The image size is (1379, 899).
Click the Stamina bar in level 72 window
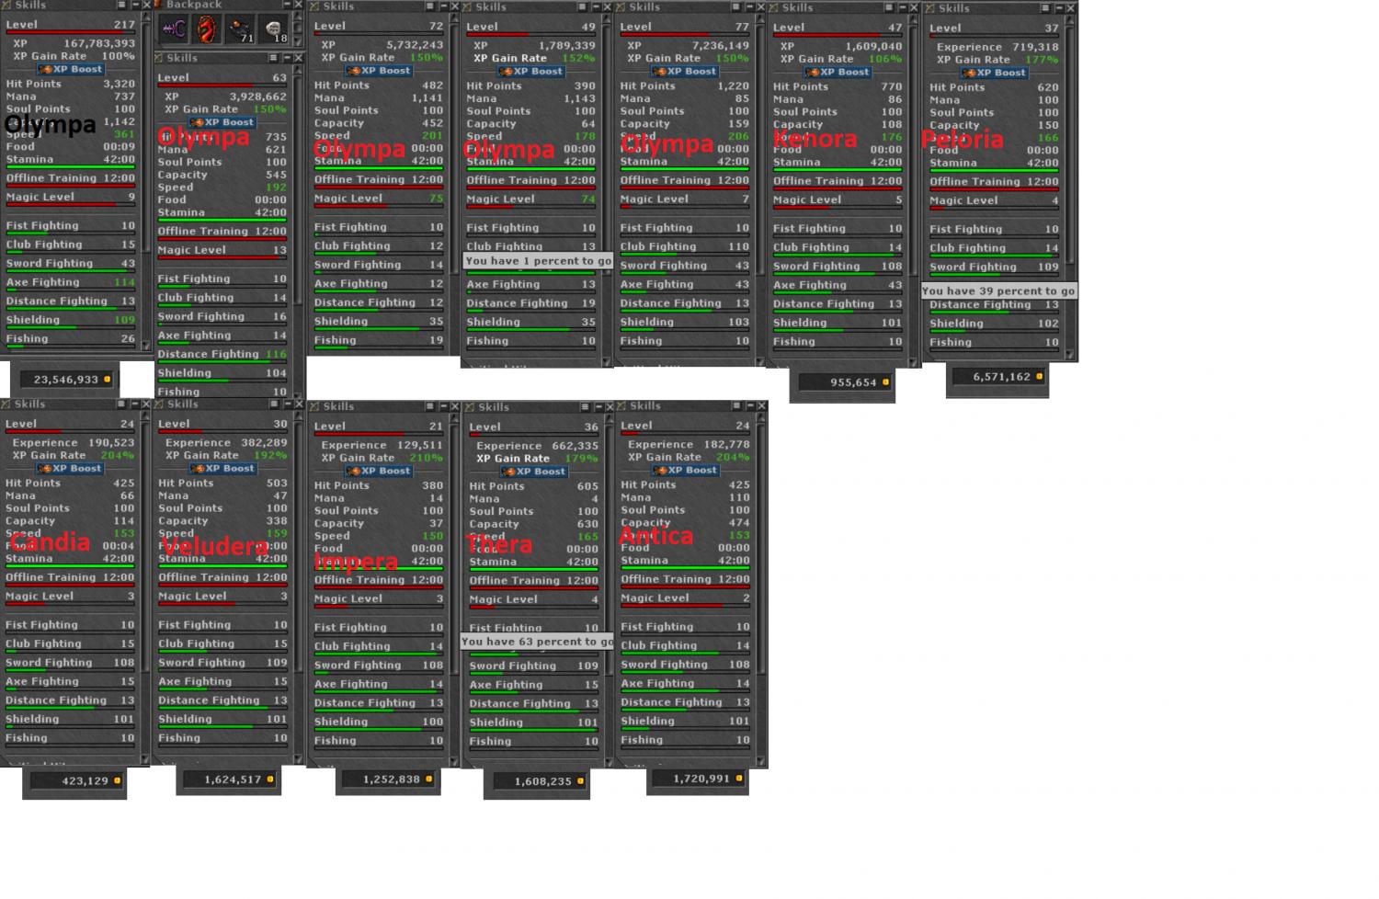pos(378,167)
